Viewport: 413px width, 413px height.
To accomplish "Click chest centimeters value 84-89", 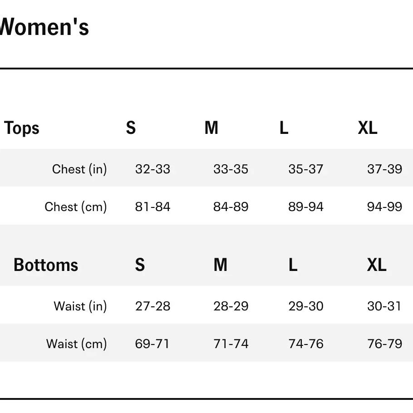I will (x=231, y=207).
